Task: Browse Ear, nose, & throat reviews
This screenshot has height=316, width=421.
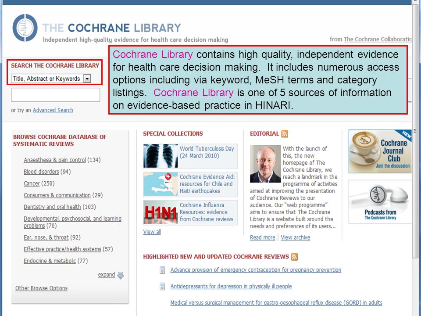Action: 46,237
